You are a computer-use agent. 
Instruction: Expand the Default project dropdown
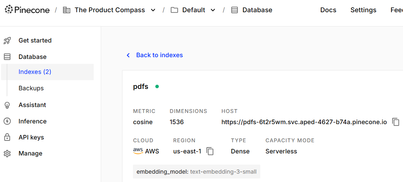pos(213,10)
